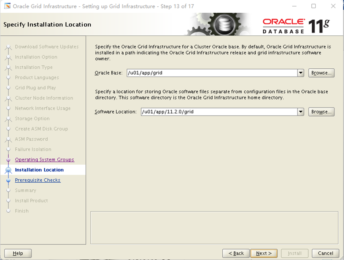Click the Operating System Groups step marker
This screenshot has height=260, width=344.
(8, 160)
